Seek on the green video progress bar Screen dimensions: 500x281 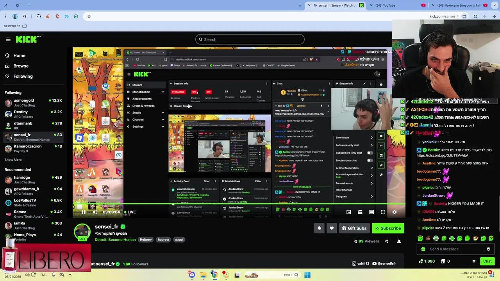[x=239, y=204]
